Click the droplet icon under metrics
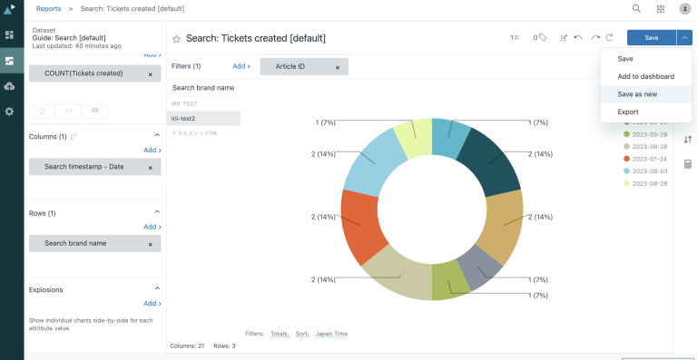 43,111
